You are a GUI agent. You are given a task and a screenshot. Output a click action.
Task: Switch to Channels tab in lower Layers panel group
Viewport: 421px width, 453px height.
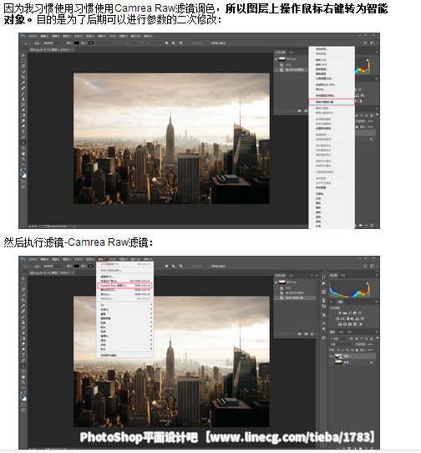pyautogui.click(x=341, y=332)
